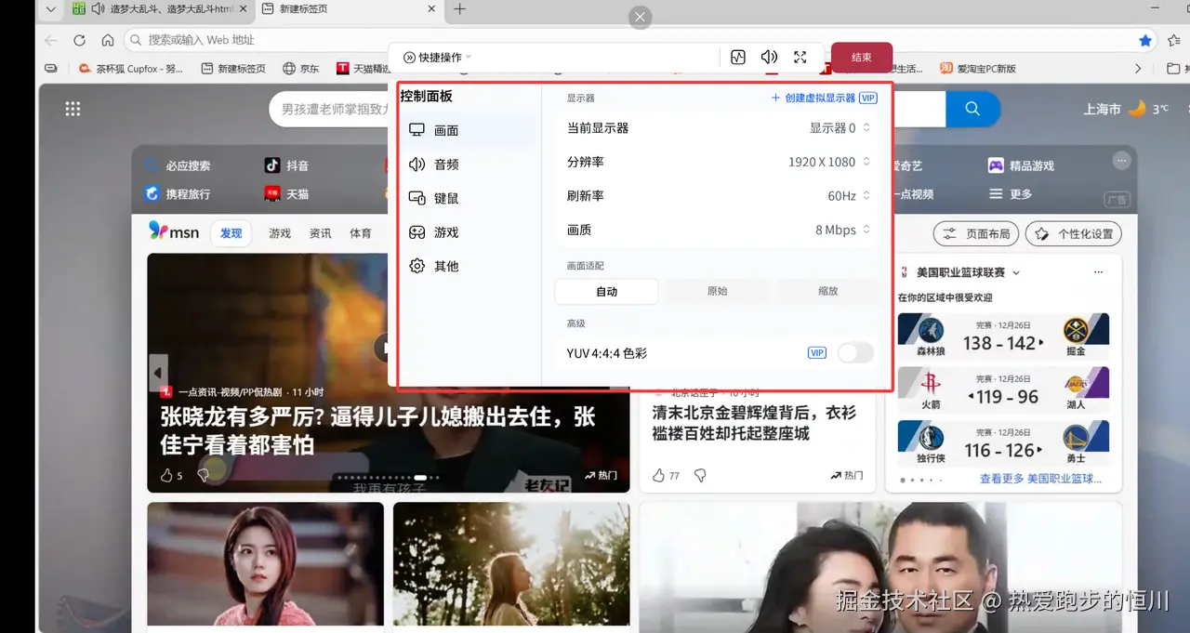Select 缩放 screen adaptation mode
Viewport: 1190px width, 633px height.
pyautogui.click(x=826, y=291)
